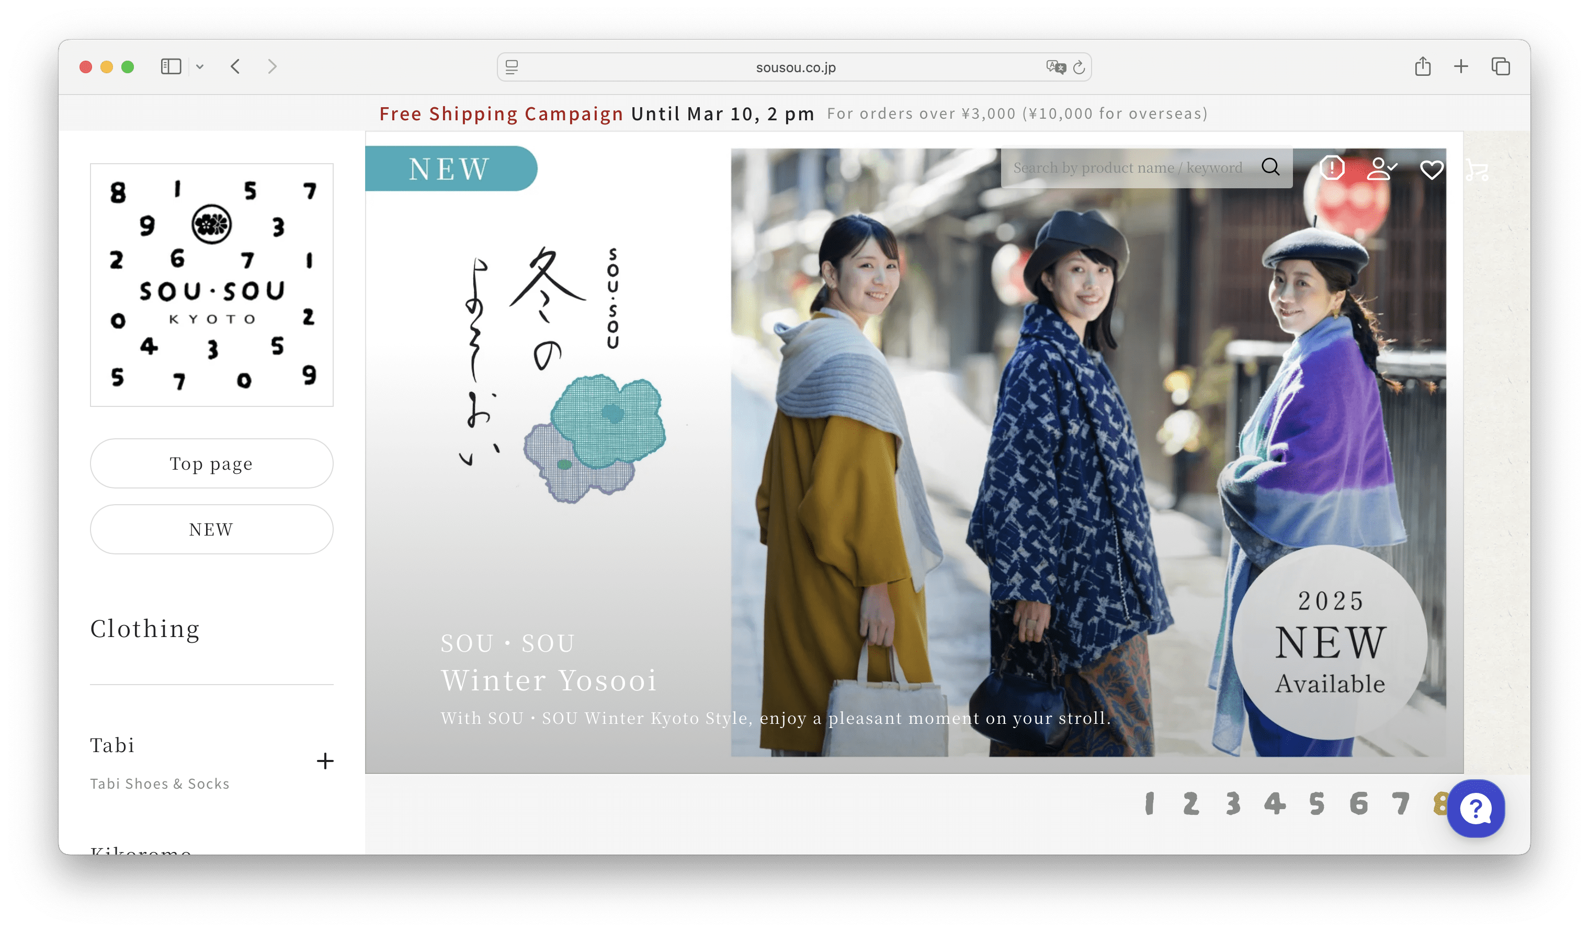Click the Safari share icon

click(1423, 66)
